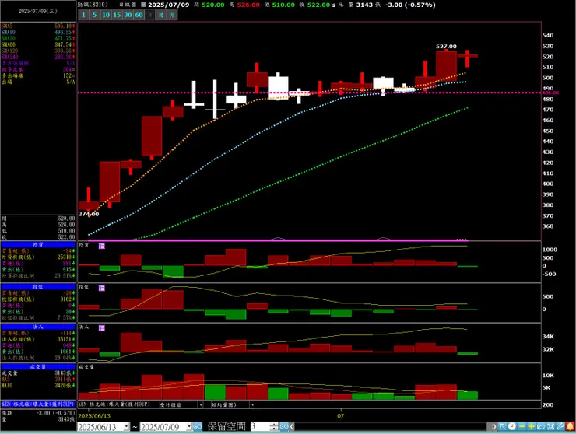Image resolution: width=576 pixels, height=434 pixels.
Task: Click the SMA5 indicator row
Action: [38, 26]
